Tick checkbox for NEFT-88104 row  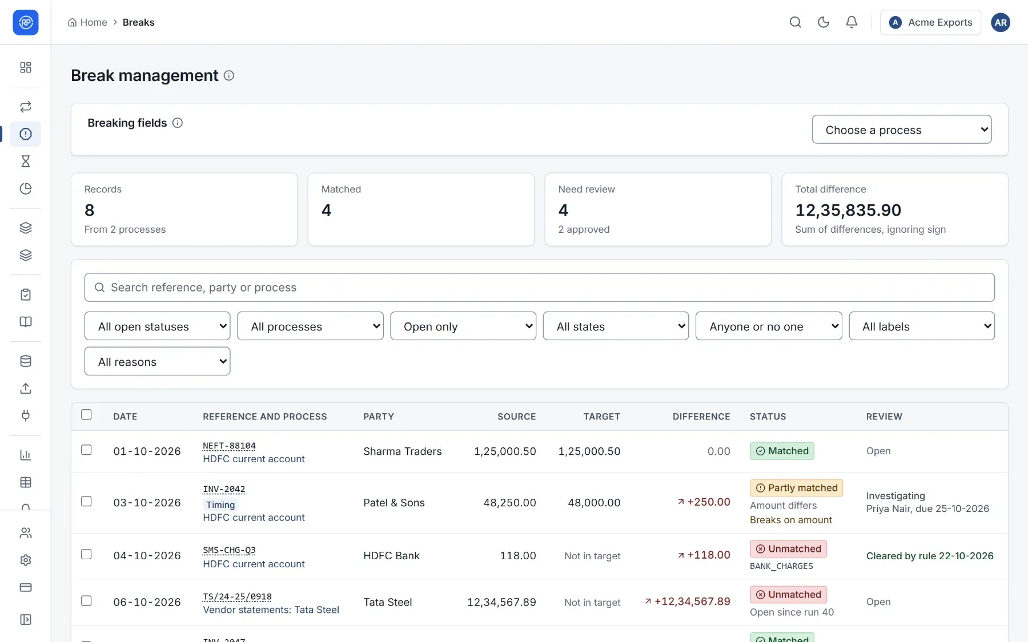pyautogui.click(x=86, y=450)
